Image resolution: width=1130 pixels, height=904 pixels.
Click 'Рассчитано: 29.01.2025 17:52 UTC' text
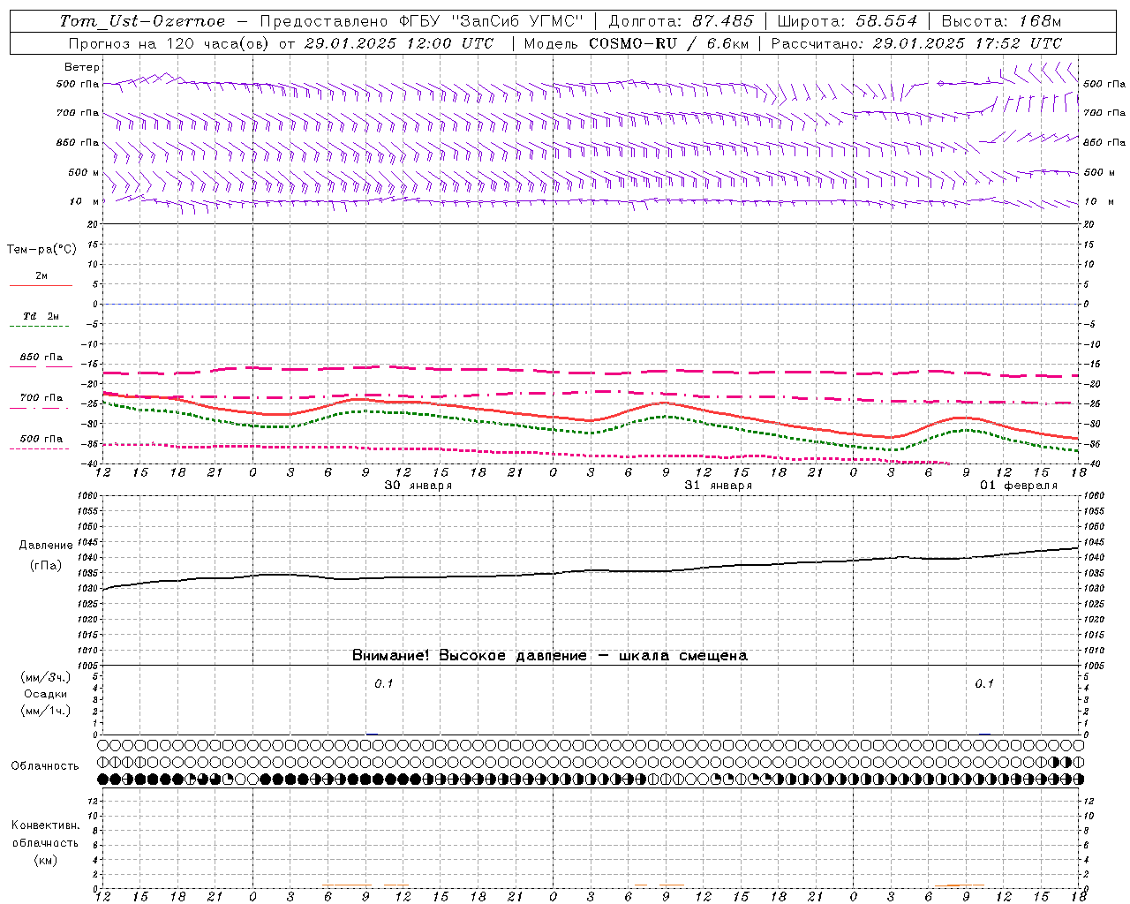(x=916, y=43)
